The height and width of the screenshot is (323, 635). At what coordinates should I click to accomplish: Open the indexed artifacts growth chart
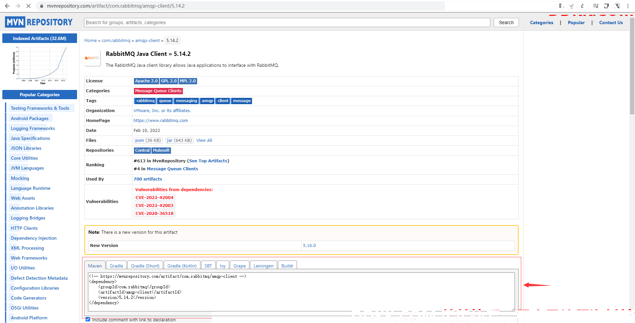click(40, 65)
